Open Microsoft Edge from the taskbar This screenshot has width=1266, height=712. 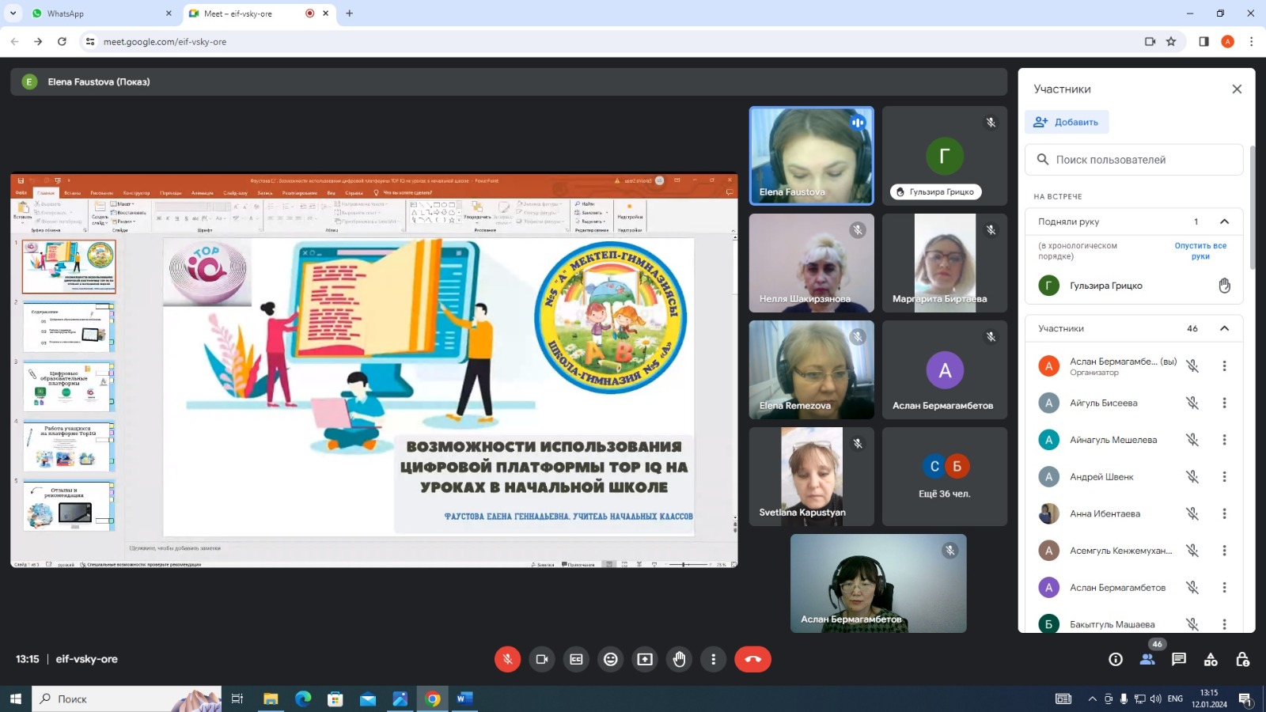click(303, 699)
